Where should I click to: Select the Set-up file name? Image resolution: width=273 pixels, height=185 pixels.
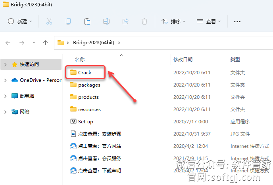(86, 122)
